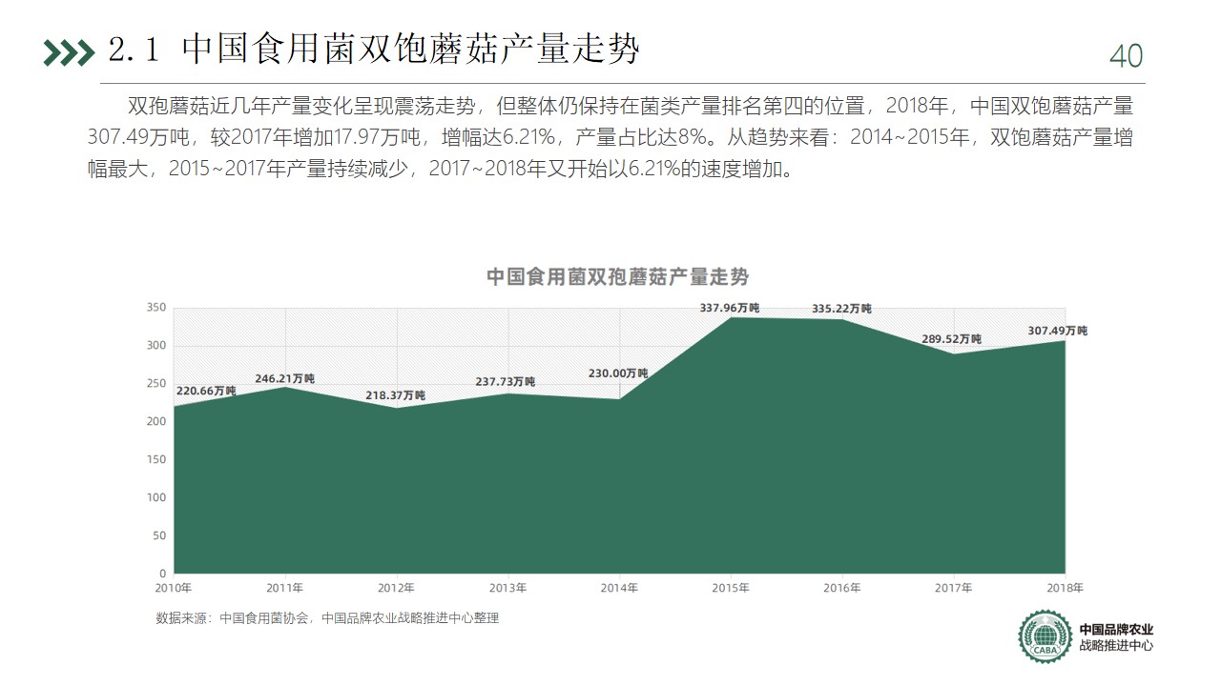1221x686 pixels.
Task: Click the x-axis label 2014年
Action: pyautogui.click(x=619, y=588)
